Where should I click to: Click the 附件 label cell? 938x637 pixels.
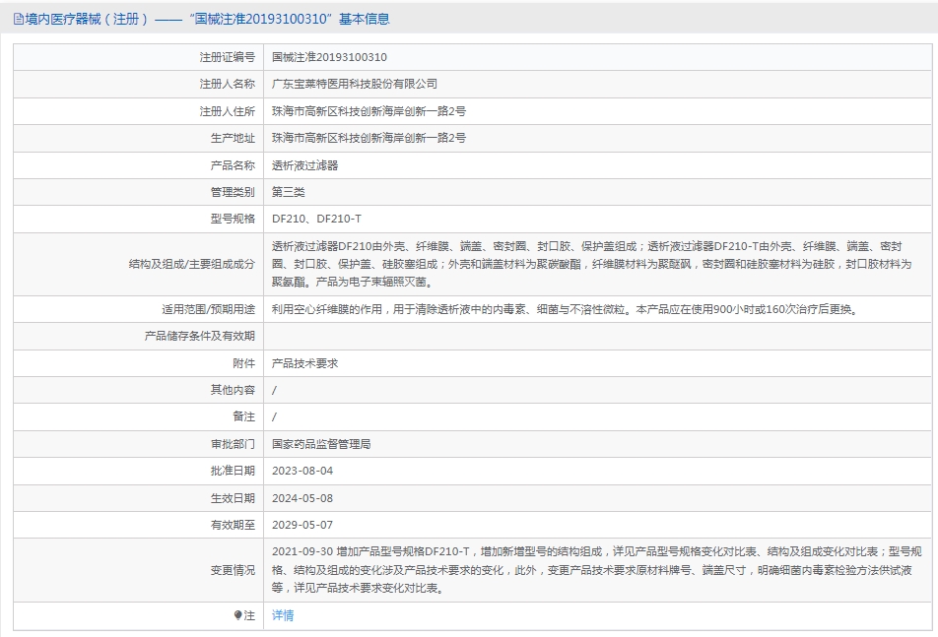coord(139,363)
